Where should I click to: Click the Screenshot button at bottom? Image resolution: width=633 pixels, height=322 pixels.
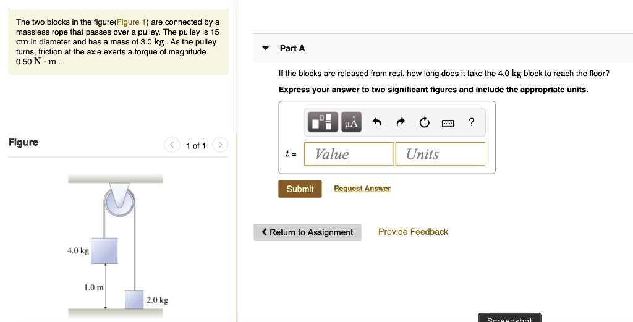coord(509,318)
